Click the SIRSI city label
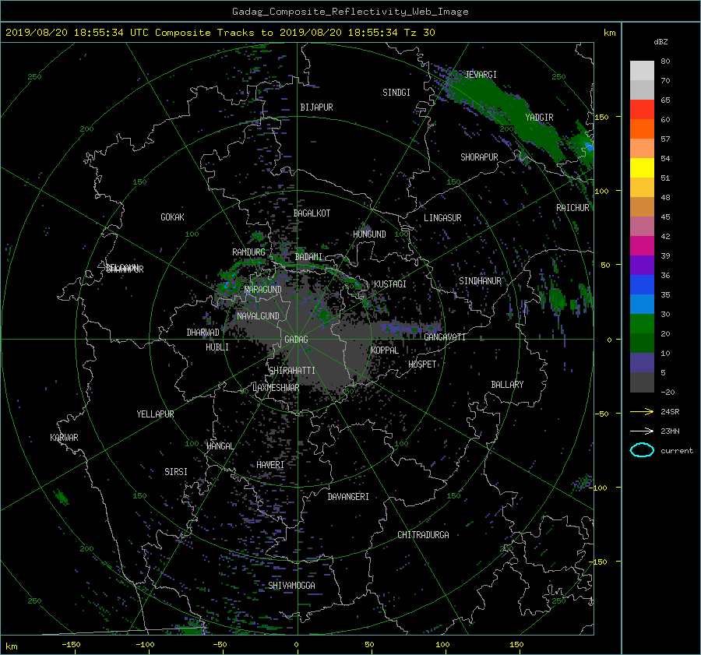Viewport: 701px width, 655px height. click(x=176, y=472)
